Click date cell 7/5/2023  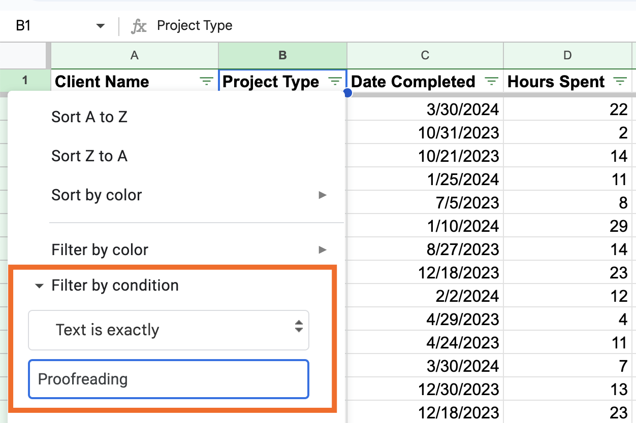click(425, 203)
